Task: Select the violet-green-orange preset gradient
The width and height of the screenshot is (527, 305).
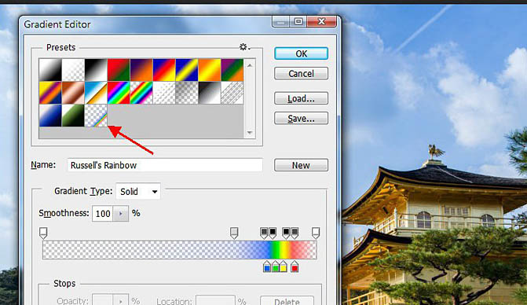Action: (232, 70)
